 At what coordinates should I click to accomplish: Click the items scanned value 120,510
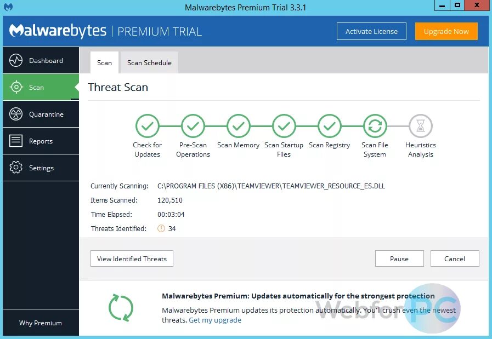[169, 200]
